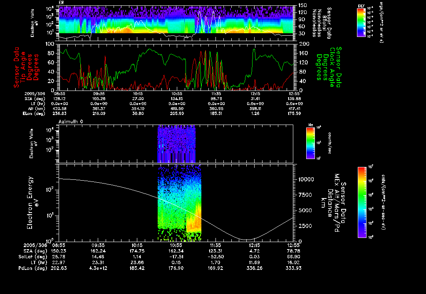Screen dimensions: 426x294
Task: Click the Alt (km) row label
Action: click(x=37, y=108)
